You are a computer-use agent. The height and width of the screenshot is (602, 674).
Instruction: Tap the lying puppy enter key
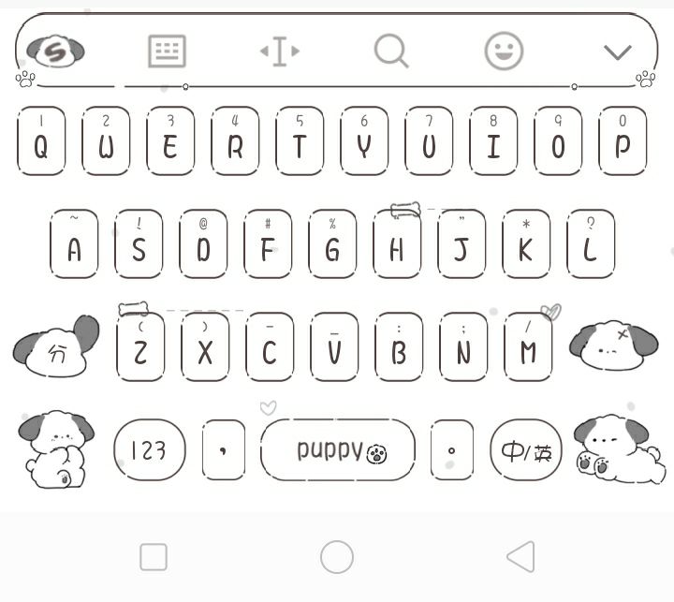pyautogui.click(x=619, y=448)
